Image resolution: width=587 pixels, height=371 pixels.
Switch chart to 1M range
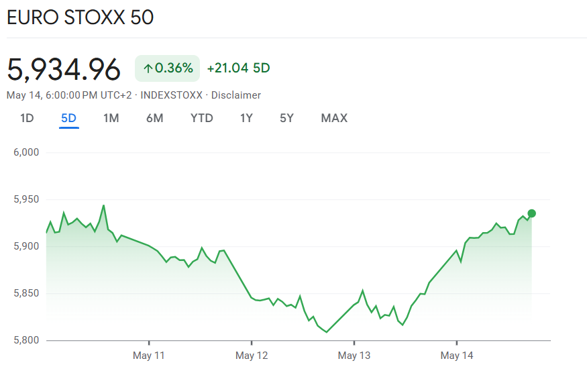pyautogui.click(x=111, y=118)
